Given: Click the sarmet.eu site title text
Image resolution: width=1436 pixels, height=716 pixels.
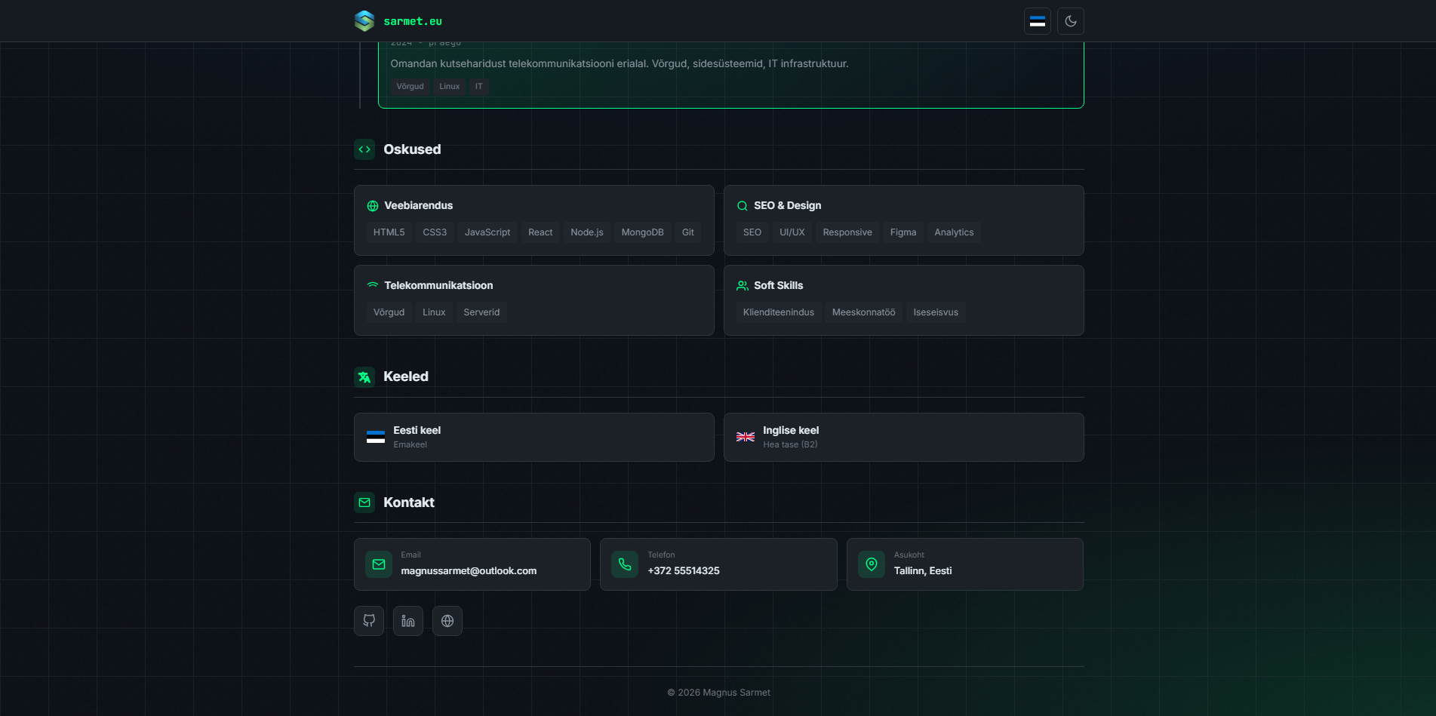Looking at the screenshot, I should 413,22.
